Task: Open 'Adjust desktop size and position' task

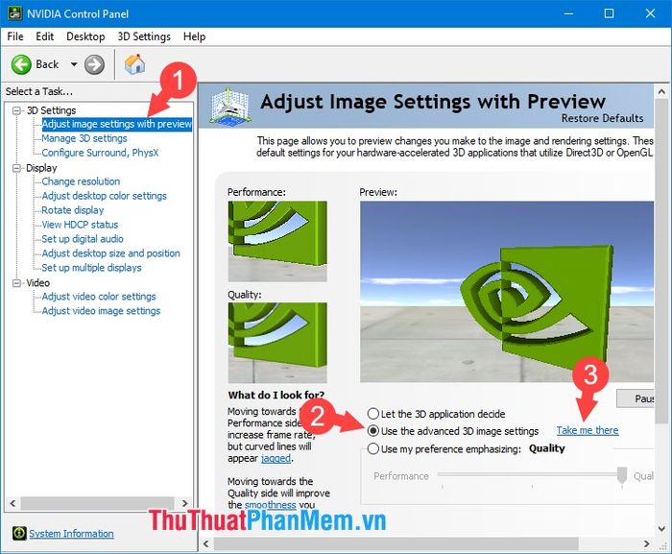Action: 111,253
